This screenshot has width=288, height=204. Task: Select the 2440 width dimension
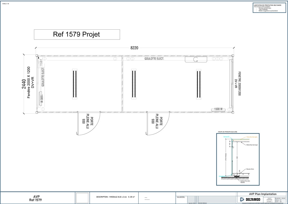pos(24,84)
